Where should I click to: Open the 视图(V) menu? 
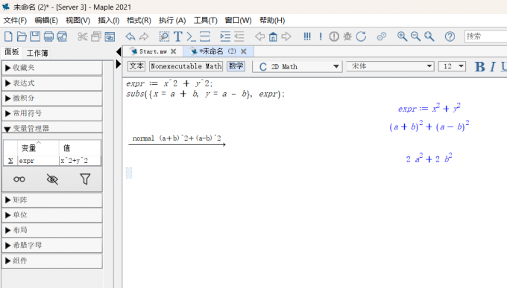coord(78,21)
